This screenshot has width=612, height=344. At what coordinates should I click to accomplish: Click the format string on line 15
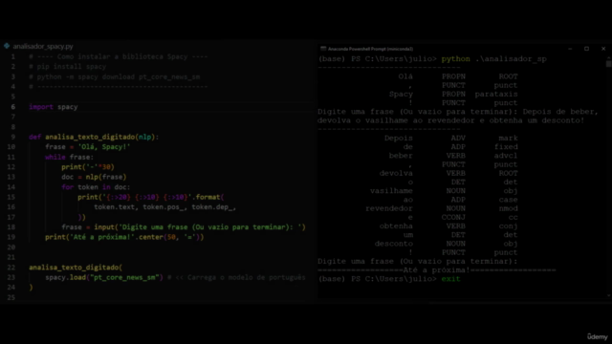(148, 197)
